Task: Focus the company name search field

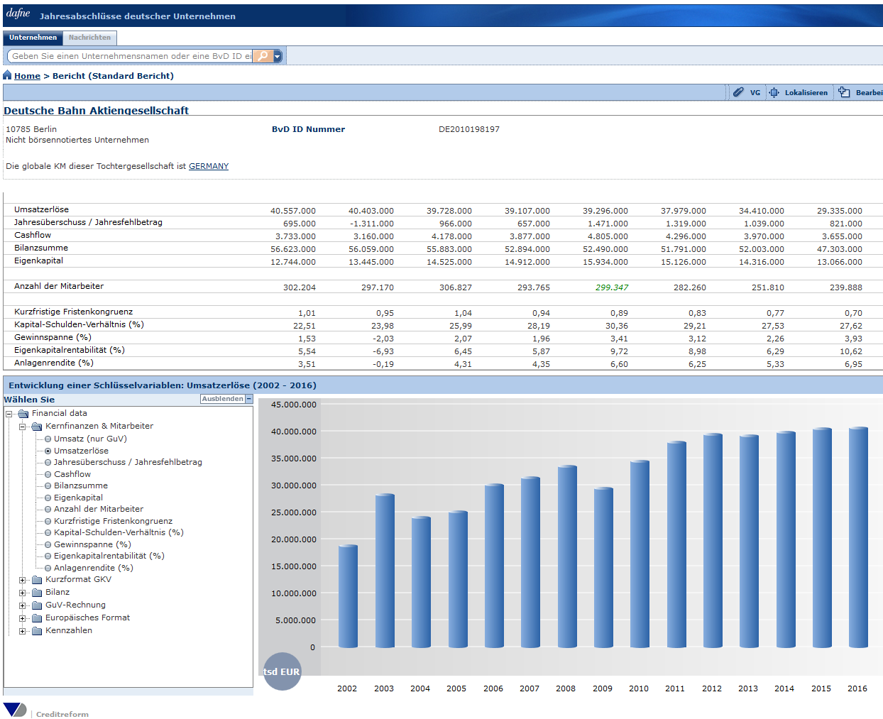Action: click(131, 56)
